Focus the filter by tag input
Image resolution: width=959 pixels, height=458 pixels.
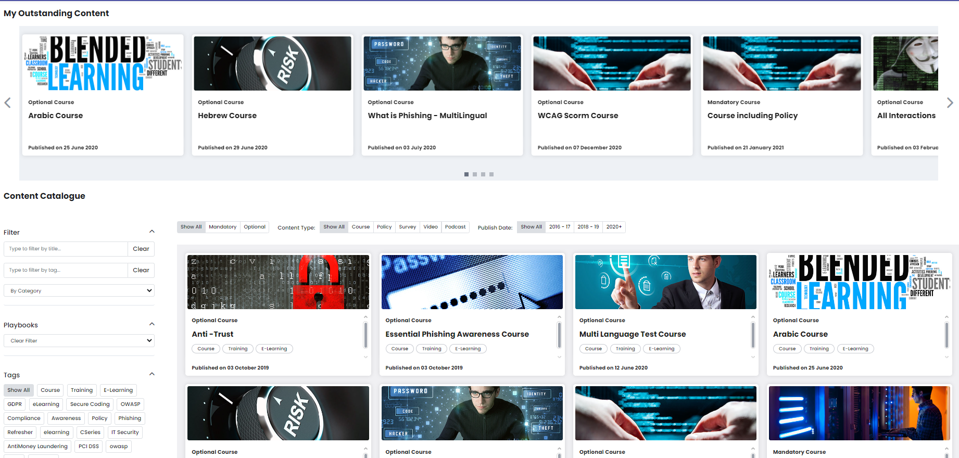[66, 270]
